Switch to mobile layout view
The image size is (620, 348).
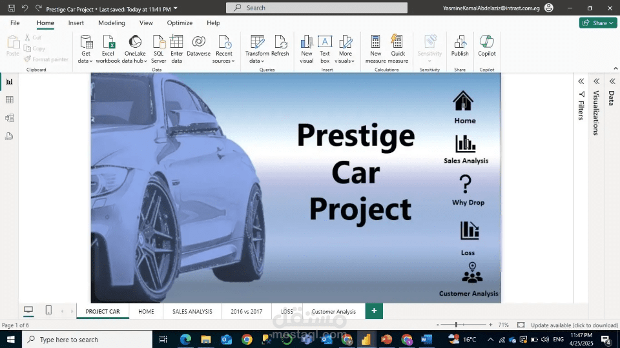tap(48, 311)
